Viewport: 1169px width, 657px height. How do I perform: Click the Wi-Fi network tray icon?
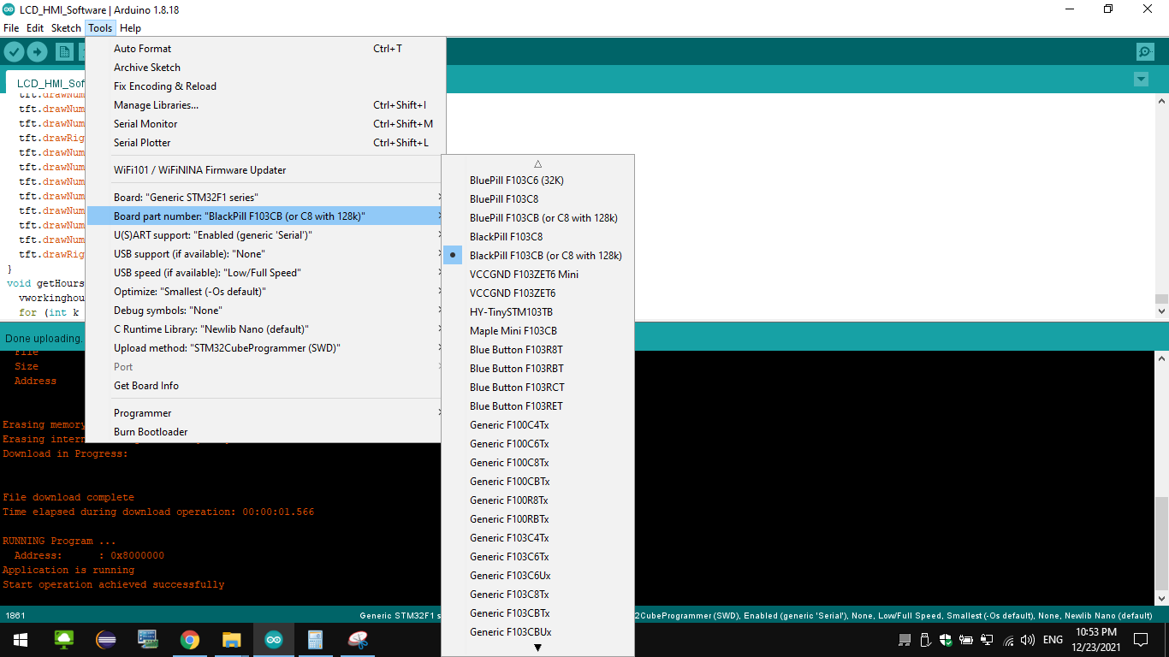(x=1008, y=640)
